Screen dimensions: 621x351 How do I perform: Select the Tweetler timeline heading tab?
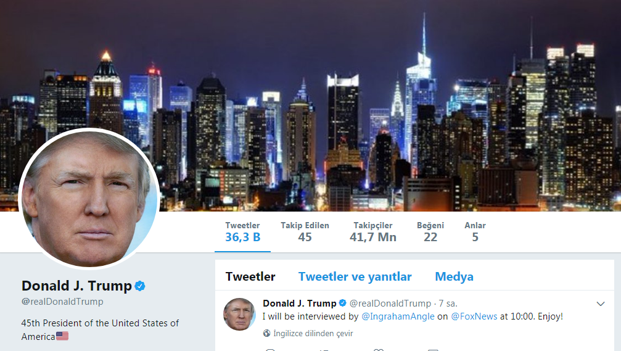(250, 276)
